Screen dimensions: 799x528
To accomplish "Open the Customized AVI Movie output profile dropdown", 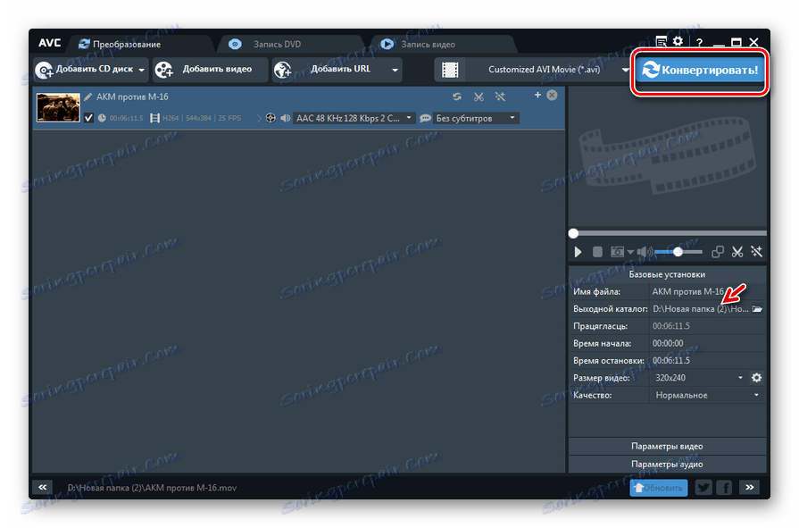I will coord(550,70).
